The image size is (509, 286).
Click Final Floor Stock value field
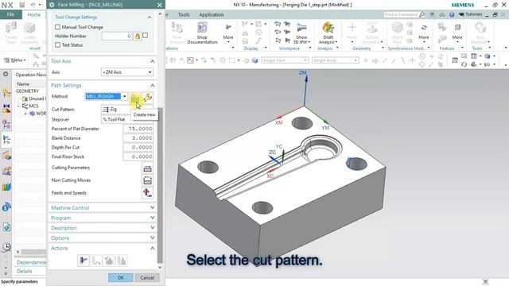[138, 157]
